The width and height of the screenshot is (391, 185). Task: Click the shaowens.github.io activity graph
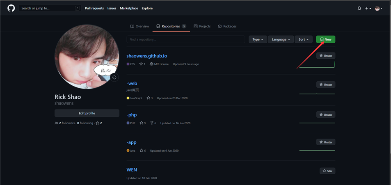[317, 64]
